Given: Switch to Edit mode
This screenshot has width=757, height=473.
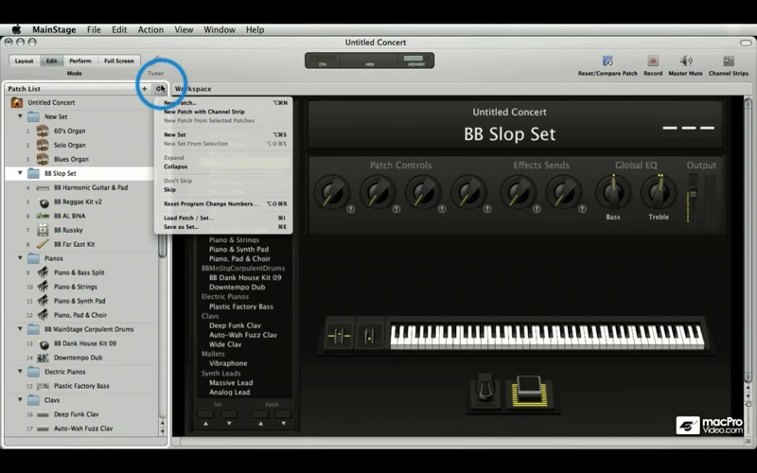Looking at the screenshot, I should [52, 61].
